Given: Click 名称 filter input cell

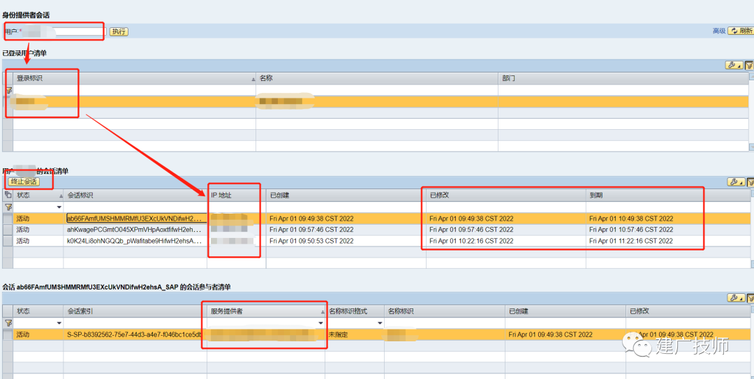Looking at the screenshot, I should [376, 91].
